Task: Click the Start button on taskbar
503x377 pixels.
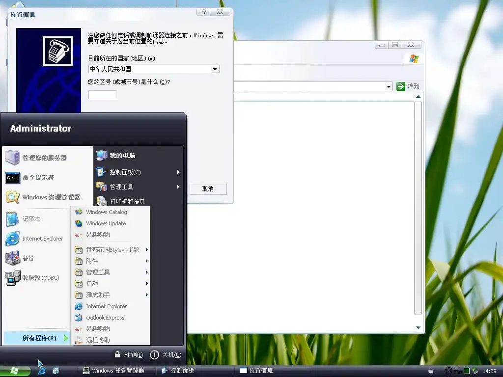Action: pos(15,371)
